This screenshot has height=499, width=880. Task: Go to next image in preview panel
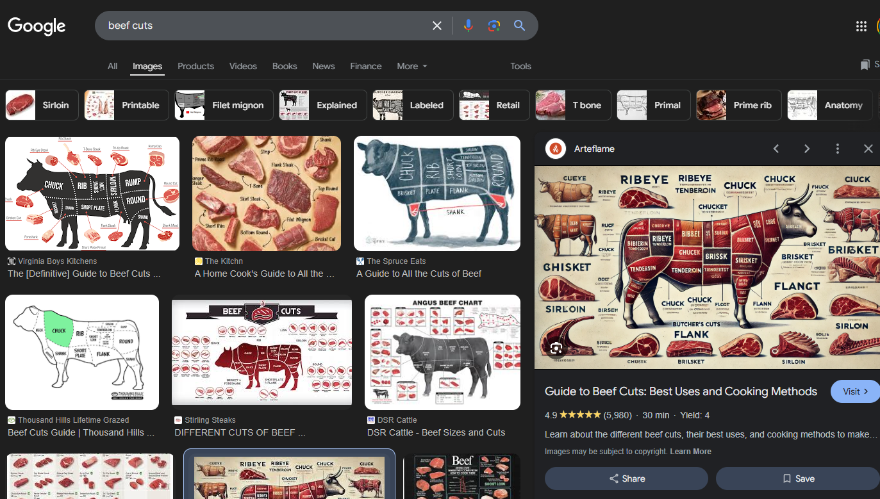click(807, 149)
